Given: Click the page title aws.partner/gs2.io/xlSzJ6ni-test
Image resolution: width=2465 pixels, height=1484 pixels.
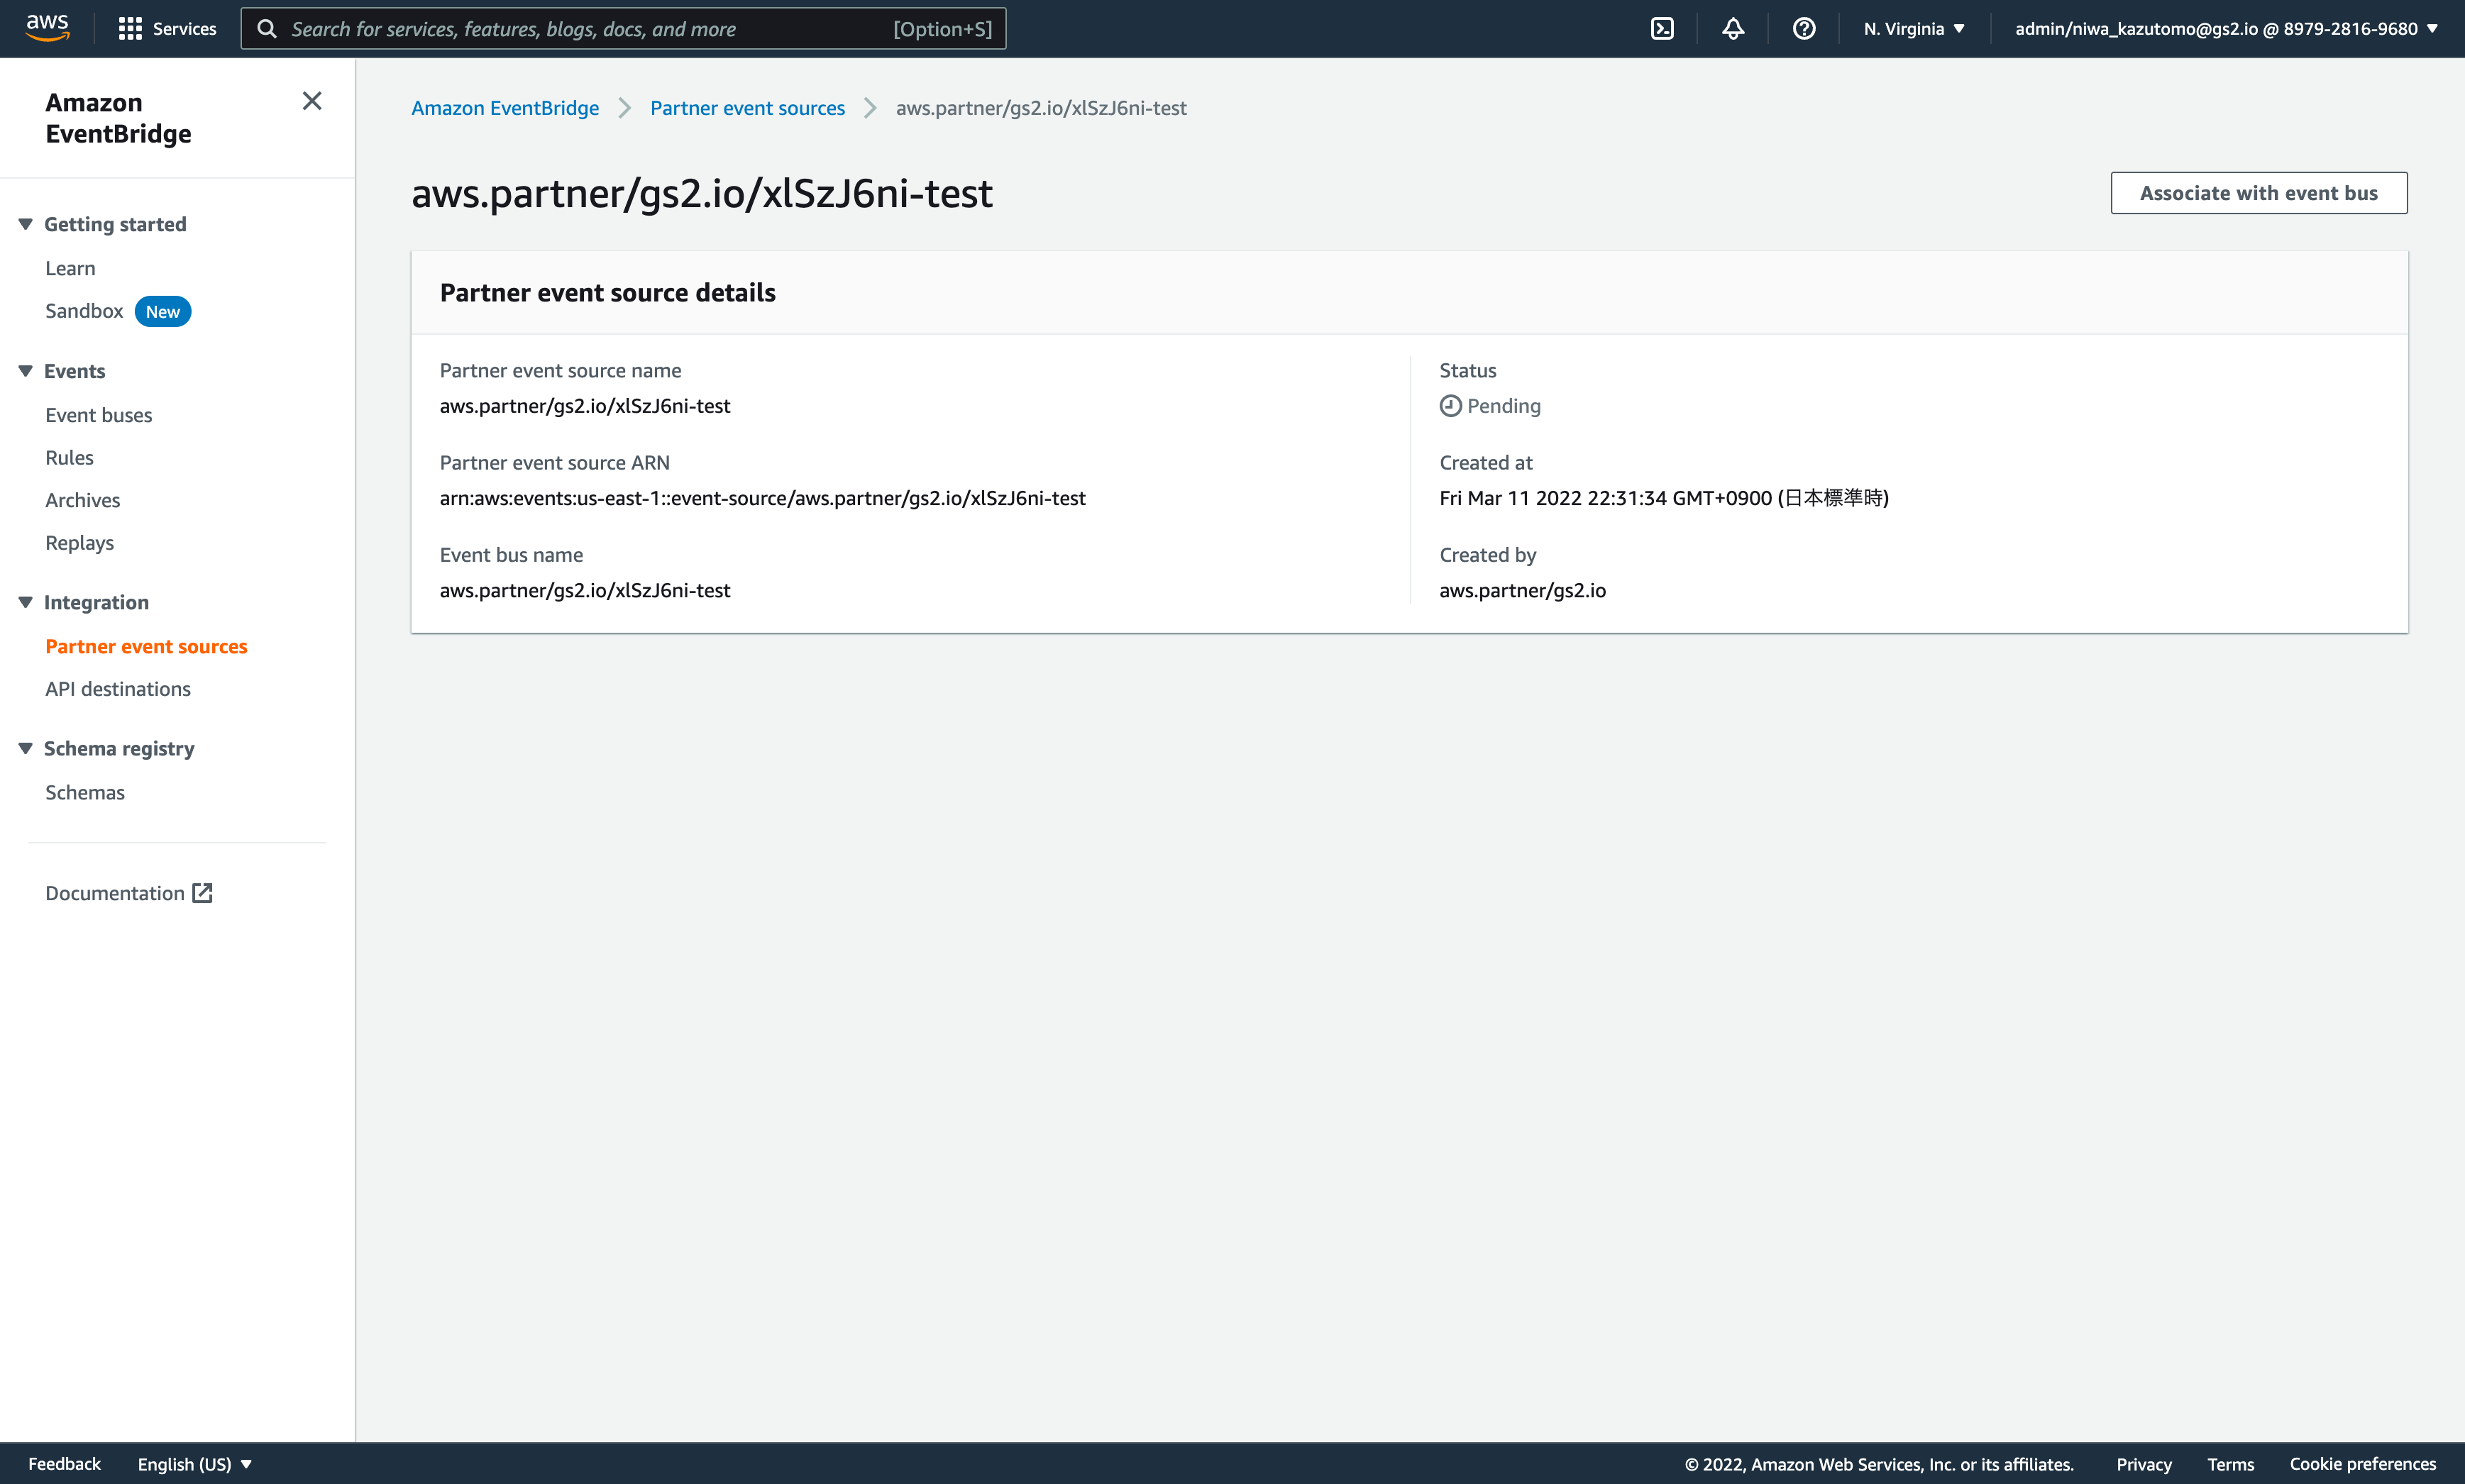Looking at the screenshot, I should click(701, 193).
